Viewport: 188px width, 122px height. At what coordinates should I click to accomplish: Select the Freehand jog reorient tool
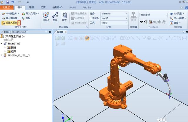(x=159, y=22)
